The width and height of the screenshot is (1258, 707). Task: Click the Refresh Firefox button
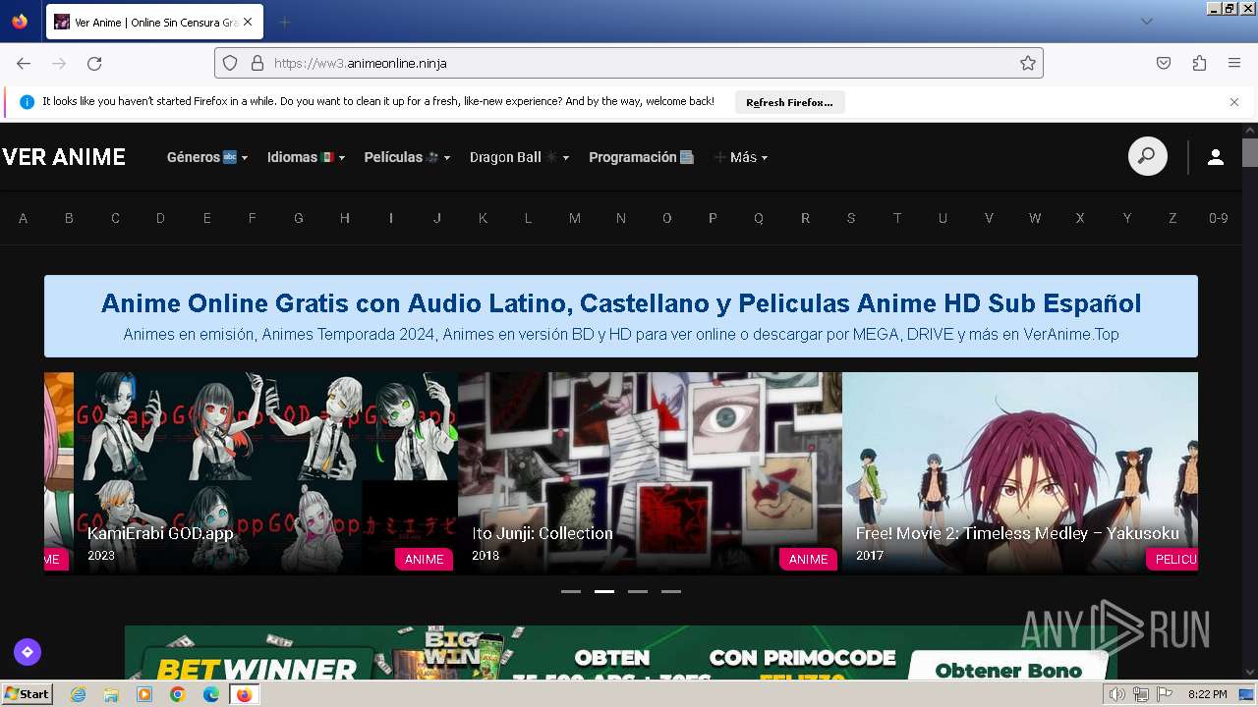(789, 102)
